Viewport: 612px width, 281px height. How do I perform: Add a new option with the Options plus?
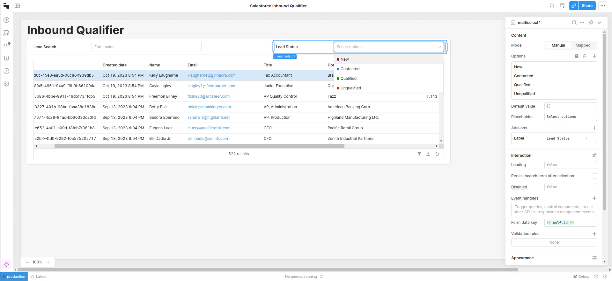(594, 56)
